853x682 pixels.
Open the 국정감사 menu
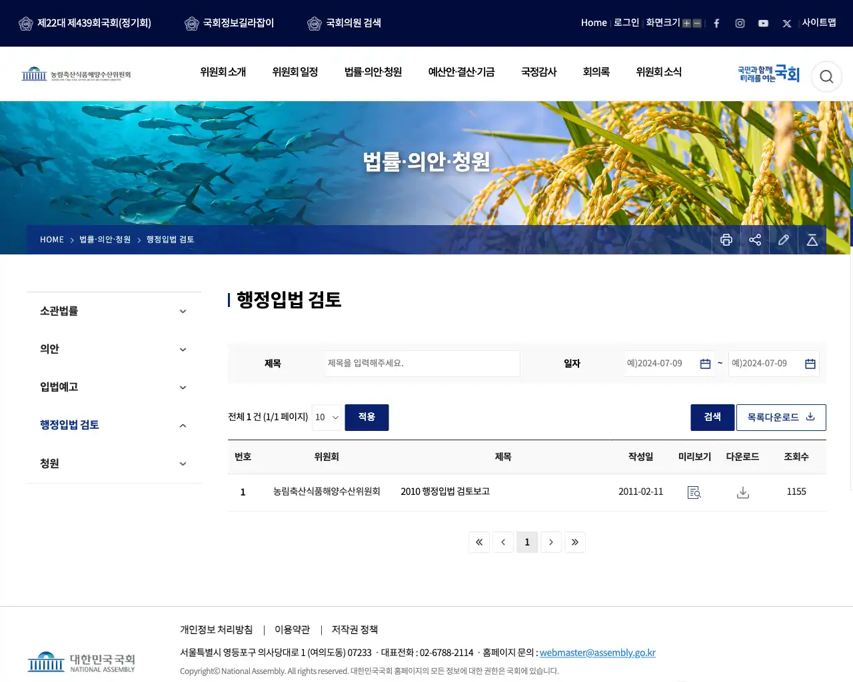pos(539,72)
